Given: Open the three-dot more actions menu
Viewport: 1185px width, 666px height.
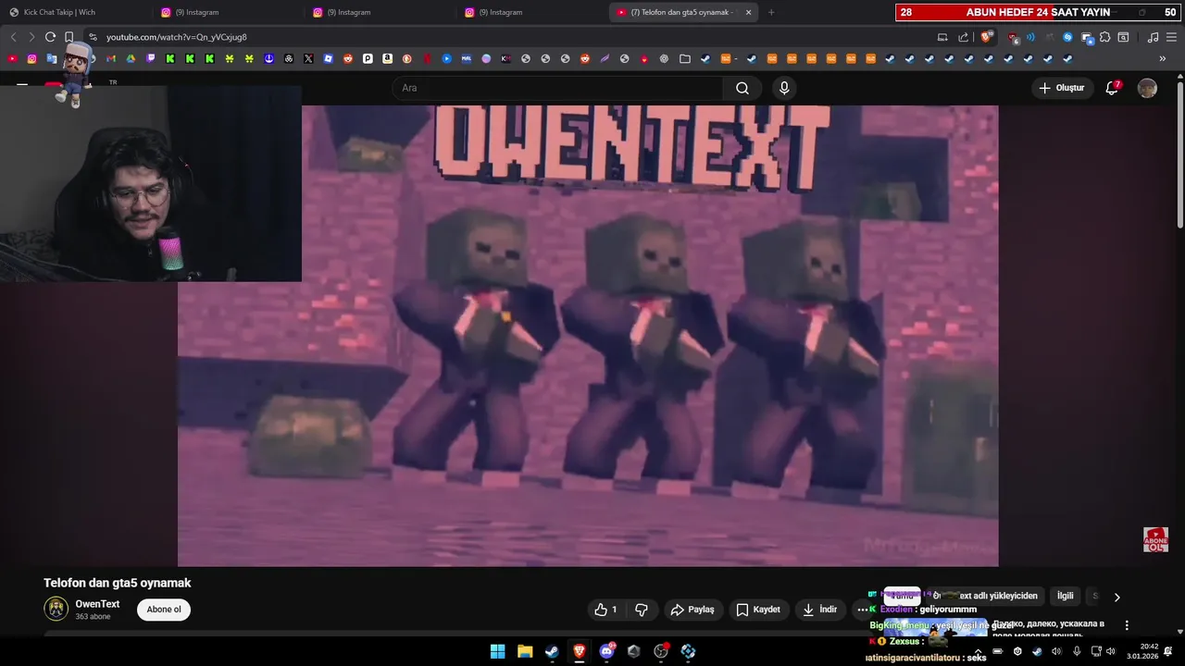Looking at the screenshot, I should tap(863, 610).
